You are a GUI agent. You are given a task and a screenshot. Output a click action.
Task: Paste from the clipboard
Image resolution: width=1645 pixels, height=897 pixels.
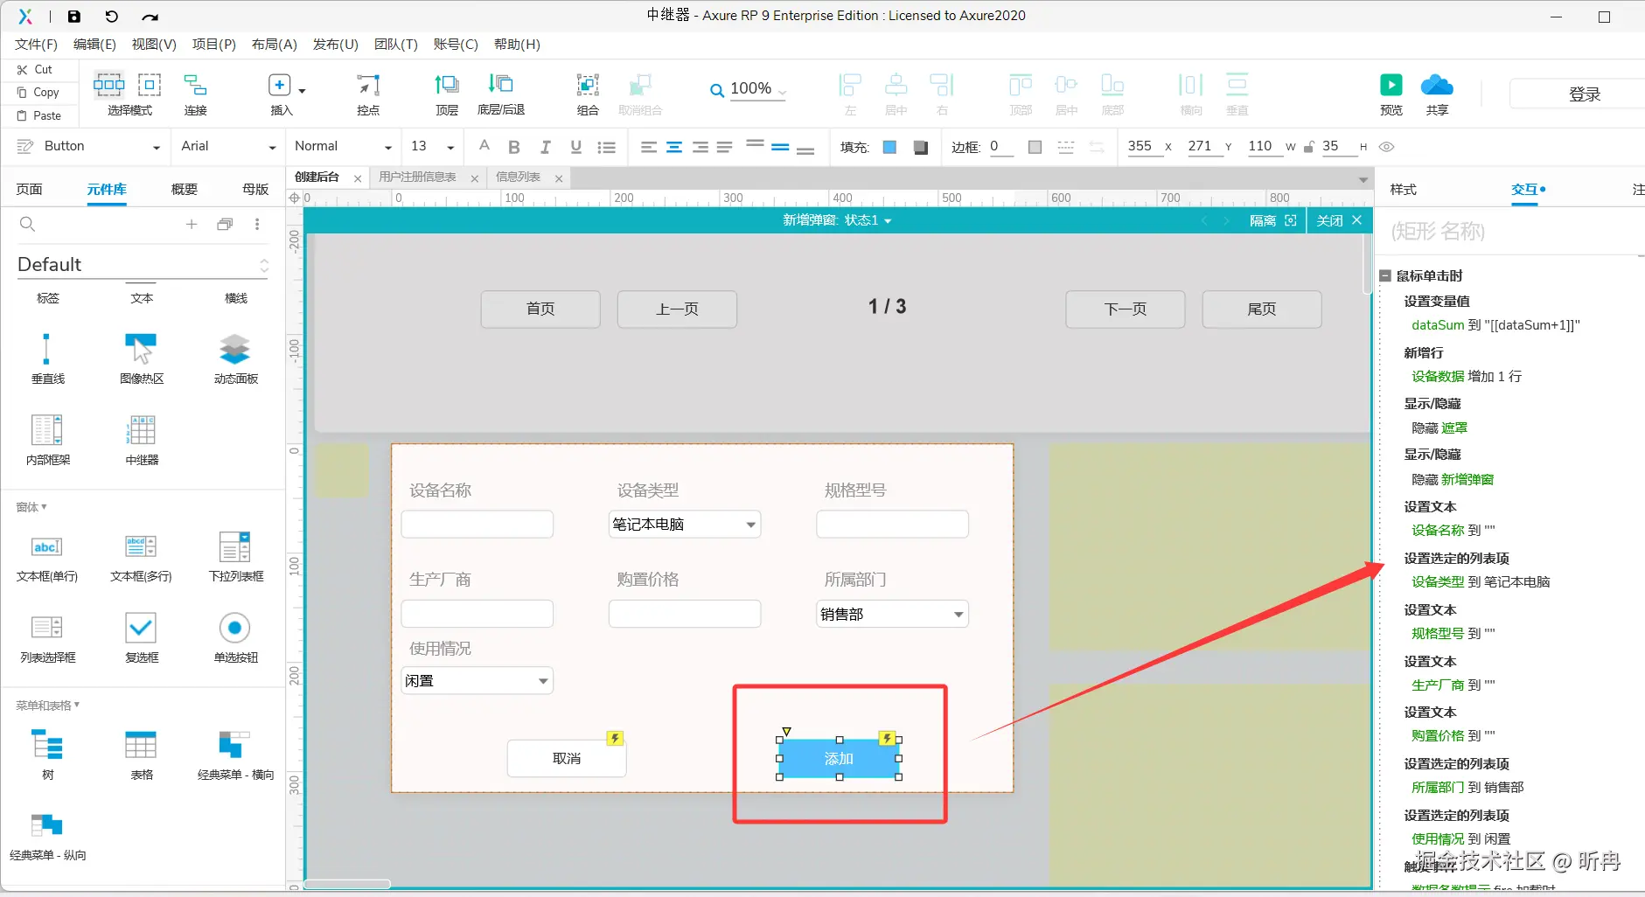pyautogui.click(x=39, y=115)
